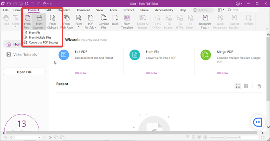Viewport: 270px width, 141px height.
Task: Click the From Clipboard tool
Action: 52,22
